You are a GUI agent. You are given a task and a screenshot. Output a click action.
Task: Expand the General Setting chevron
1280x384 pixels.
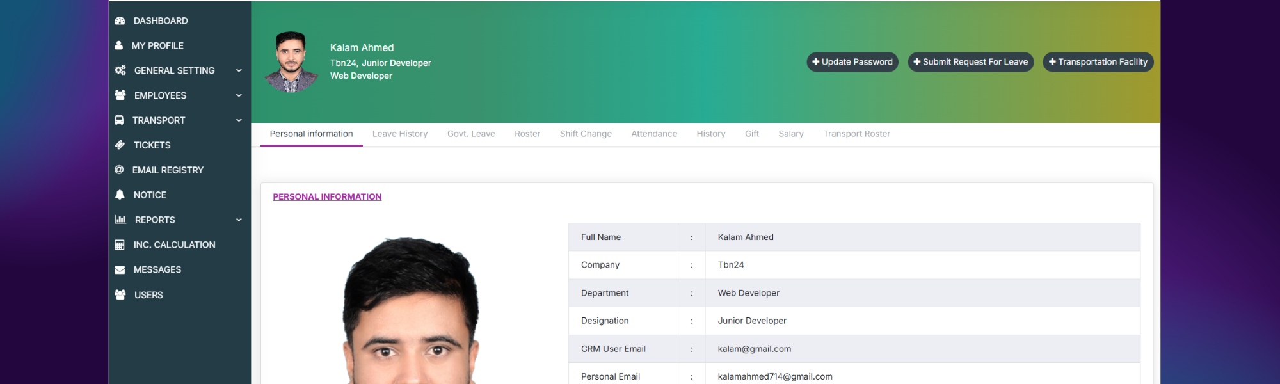tap(239, 70)
